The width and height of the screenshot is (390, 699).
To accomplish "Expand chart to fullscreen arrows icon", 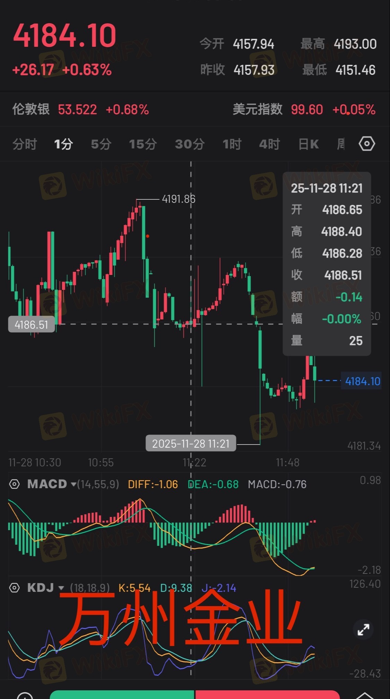I will click(x=363, y=629).
